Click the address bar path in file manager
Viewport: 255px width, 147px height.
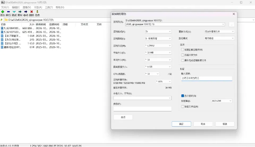(x=31, y=20)
